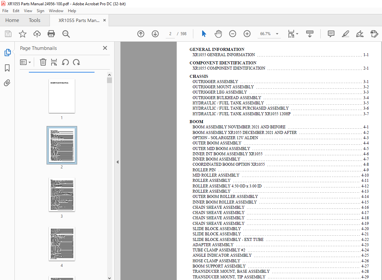Select the page 4 thumbnail

62,244
